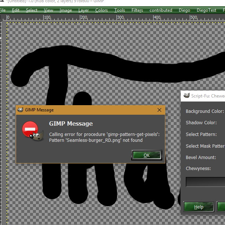
Task: Click the horizontal ruler at 300
Action: coord(120,18)
